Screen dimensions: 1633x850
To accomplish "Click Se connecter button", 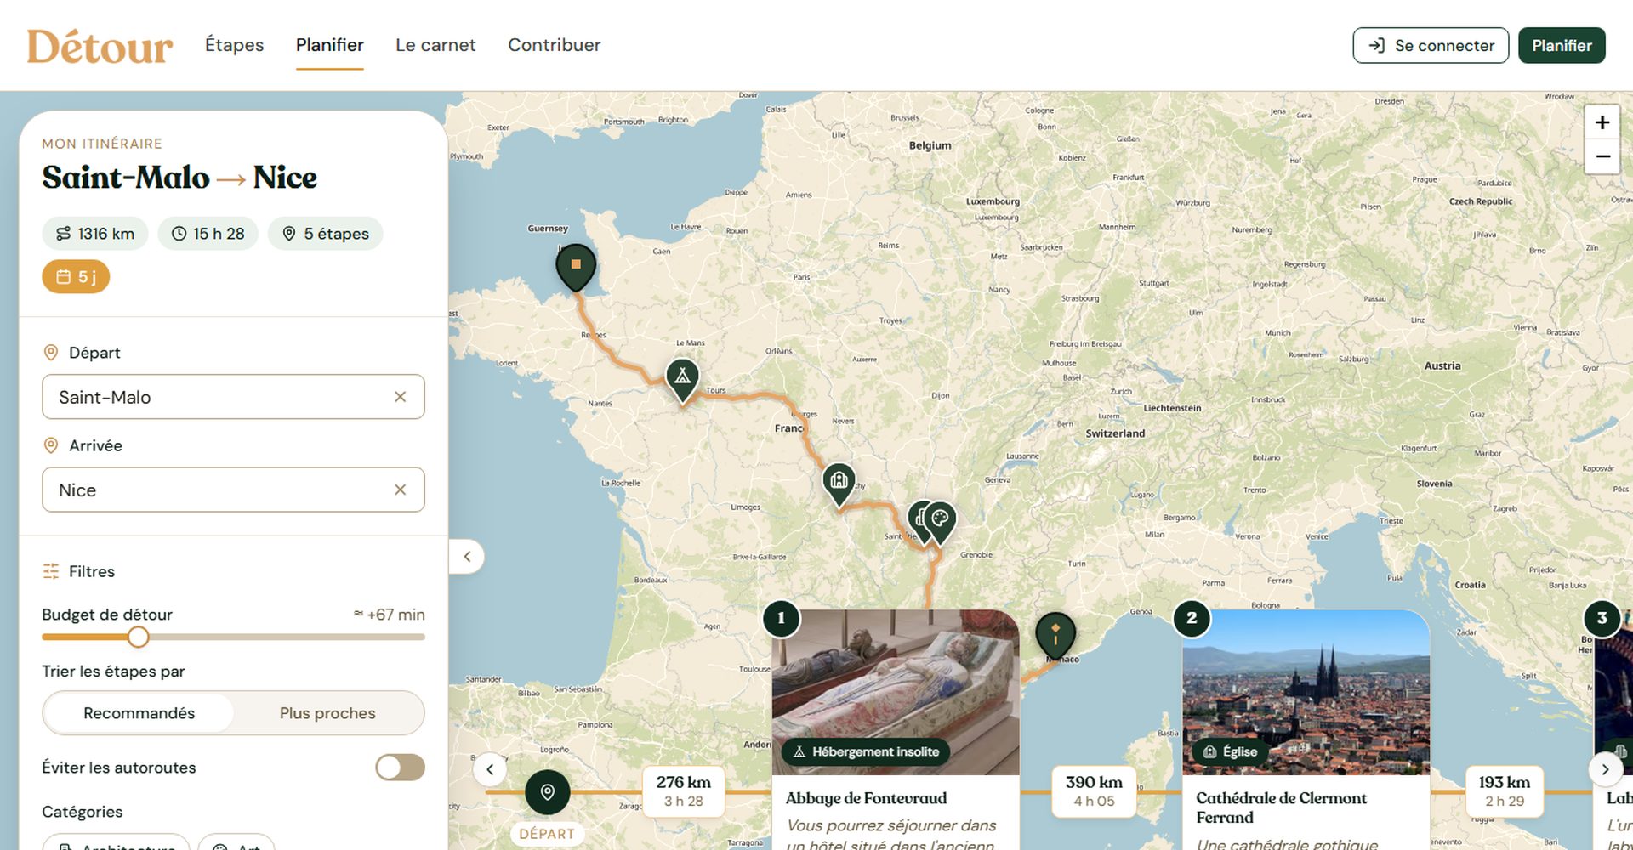I will click(1431, 46).
